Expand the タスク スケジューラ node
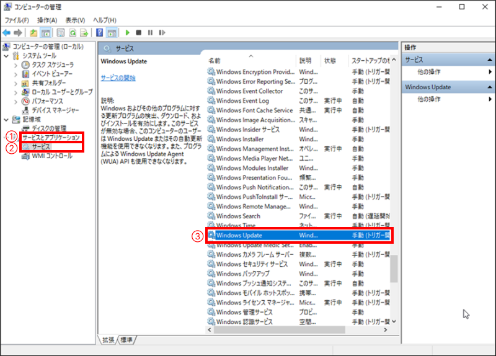 (15, 65)
